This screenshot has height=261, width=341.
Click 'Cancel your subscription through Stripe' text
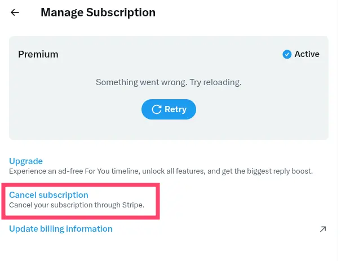point(77,205)
